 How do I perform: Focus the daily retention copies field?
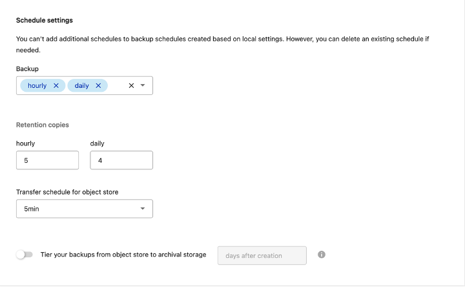click(x=121, y=160)
